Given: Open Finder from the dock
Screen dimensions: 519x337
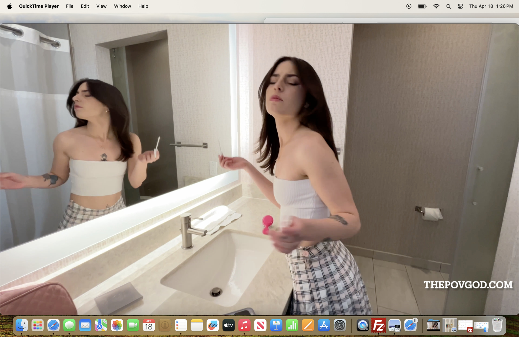Looking at the screenshot, I should (22, 325).
